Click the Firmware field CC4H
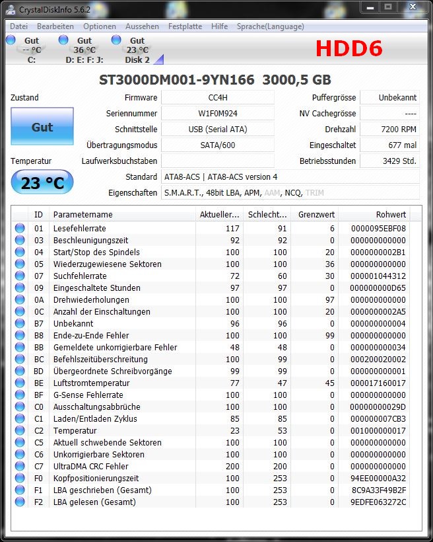Image resolution: width=433 pixels, height=542 pixels. coord(218,97)
